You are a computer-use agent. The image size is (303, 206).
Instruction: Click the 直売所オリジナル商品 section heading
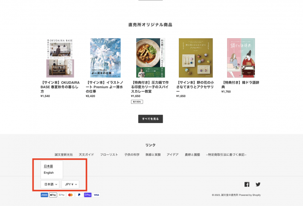[150, 25]
